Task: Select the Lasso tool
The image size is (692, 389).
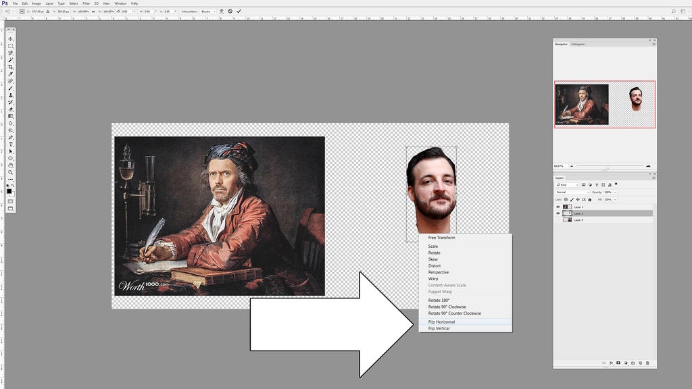Action: pos(11,53)
